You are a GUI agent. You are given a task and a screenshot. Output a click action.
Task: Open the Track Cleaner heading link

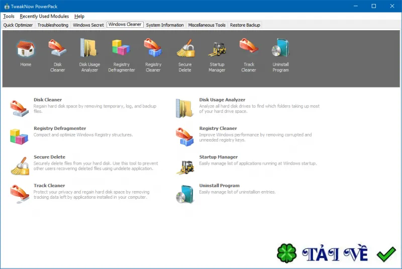click(49, 186)
